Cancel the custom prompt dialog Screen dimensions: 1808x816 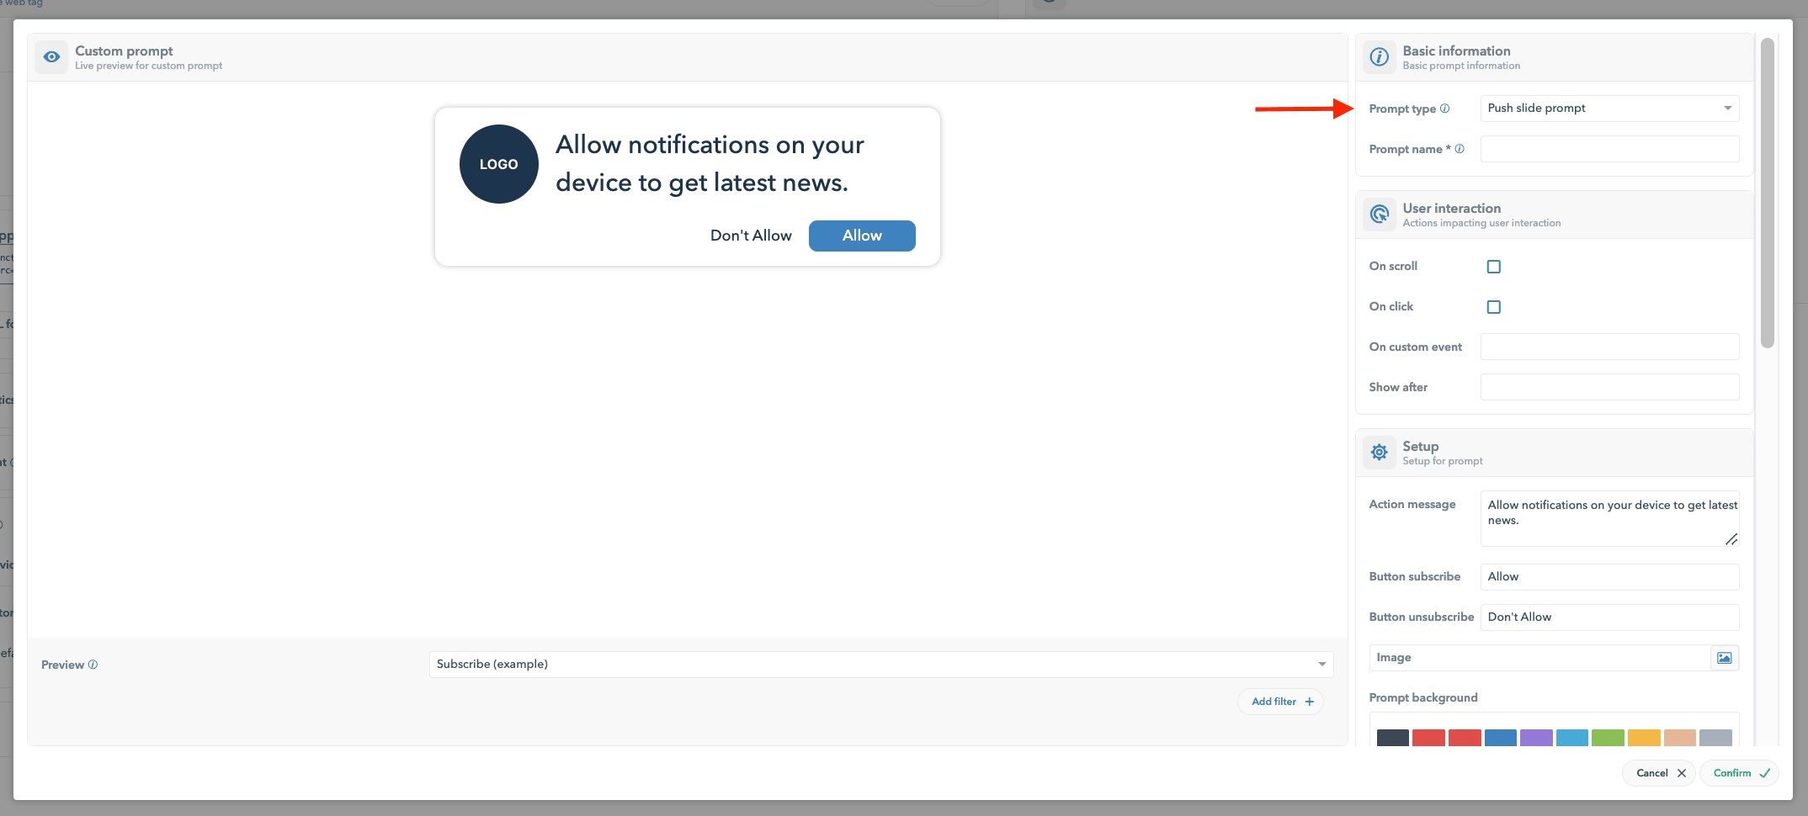coord(1659,773)
